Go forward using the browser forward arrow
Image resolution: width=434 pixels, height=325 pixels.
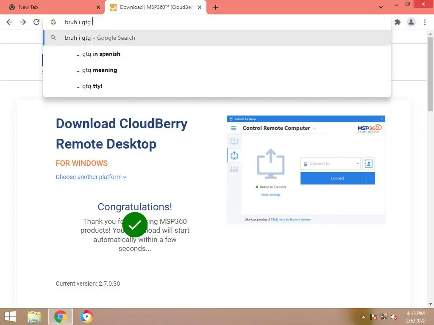coord(23,22)
